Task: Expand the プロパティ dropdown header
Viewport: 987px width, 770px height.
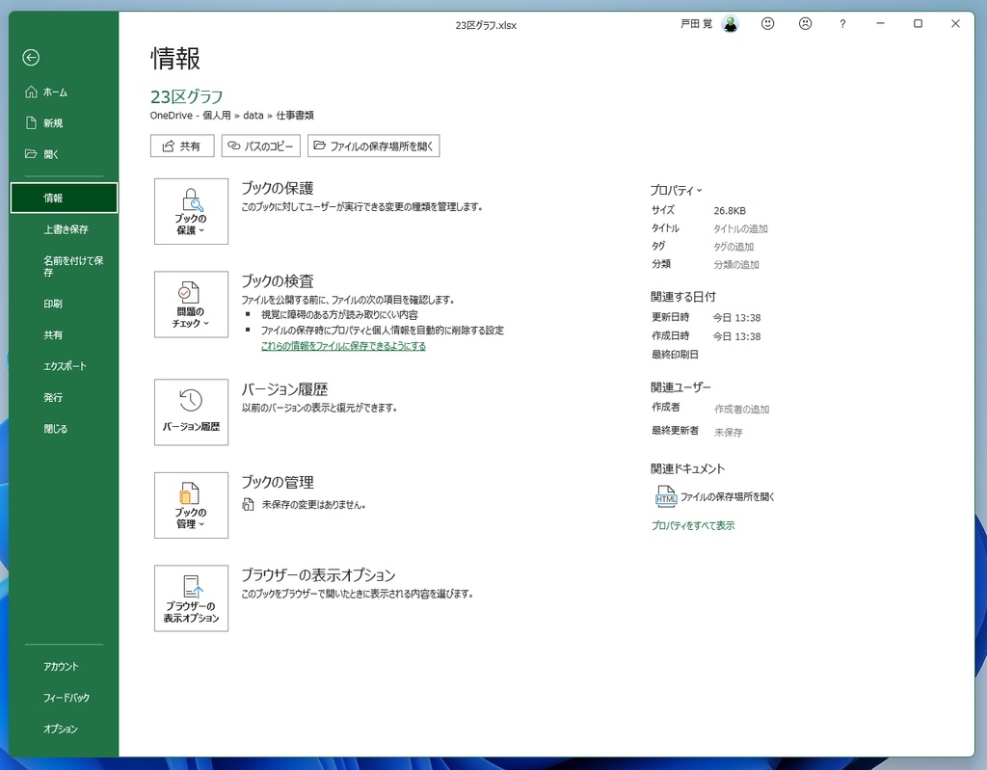Action: point(676,190)
